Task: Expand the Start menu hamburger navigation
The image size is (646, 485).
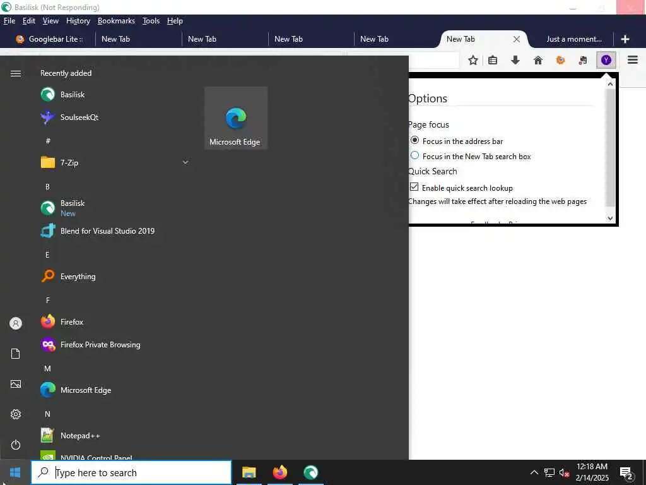Action: coord(16,73)
